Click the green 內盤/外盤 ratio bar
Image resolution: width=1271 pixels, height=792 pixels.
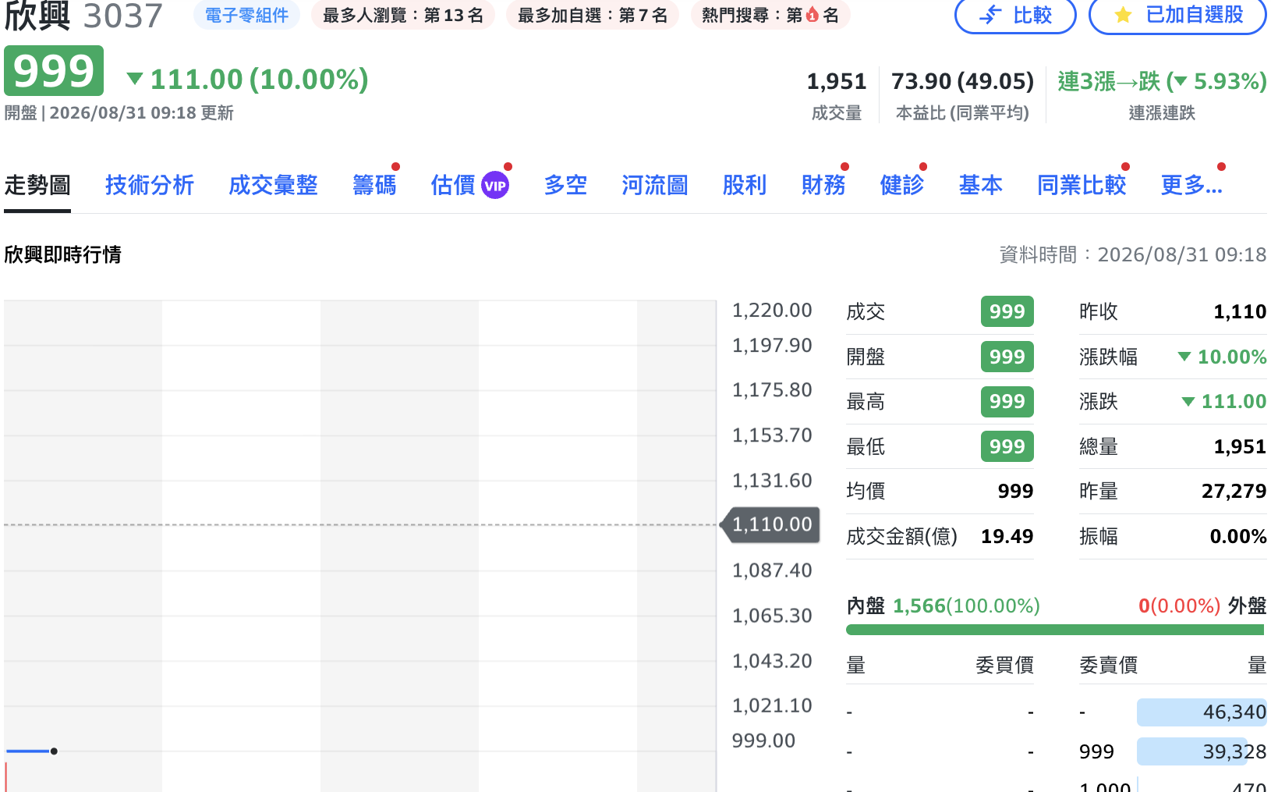coord(1055,630)
